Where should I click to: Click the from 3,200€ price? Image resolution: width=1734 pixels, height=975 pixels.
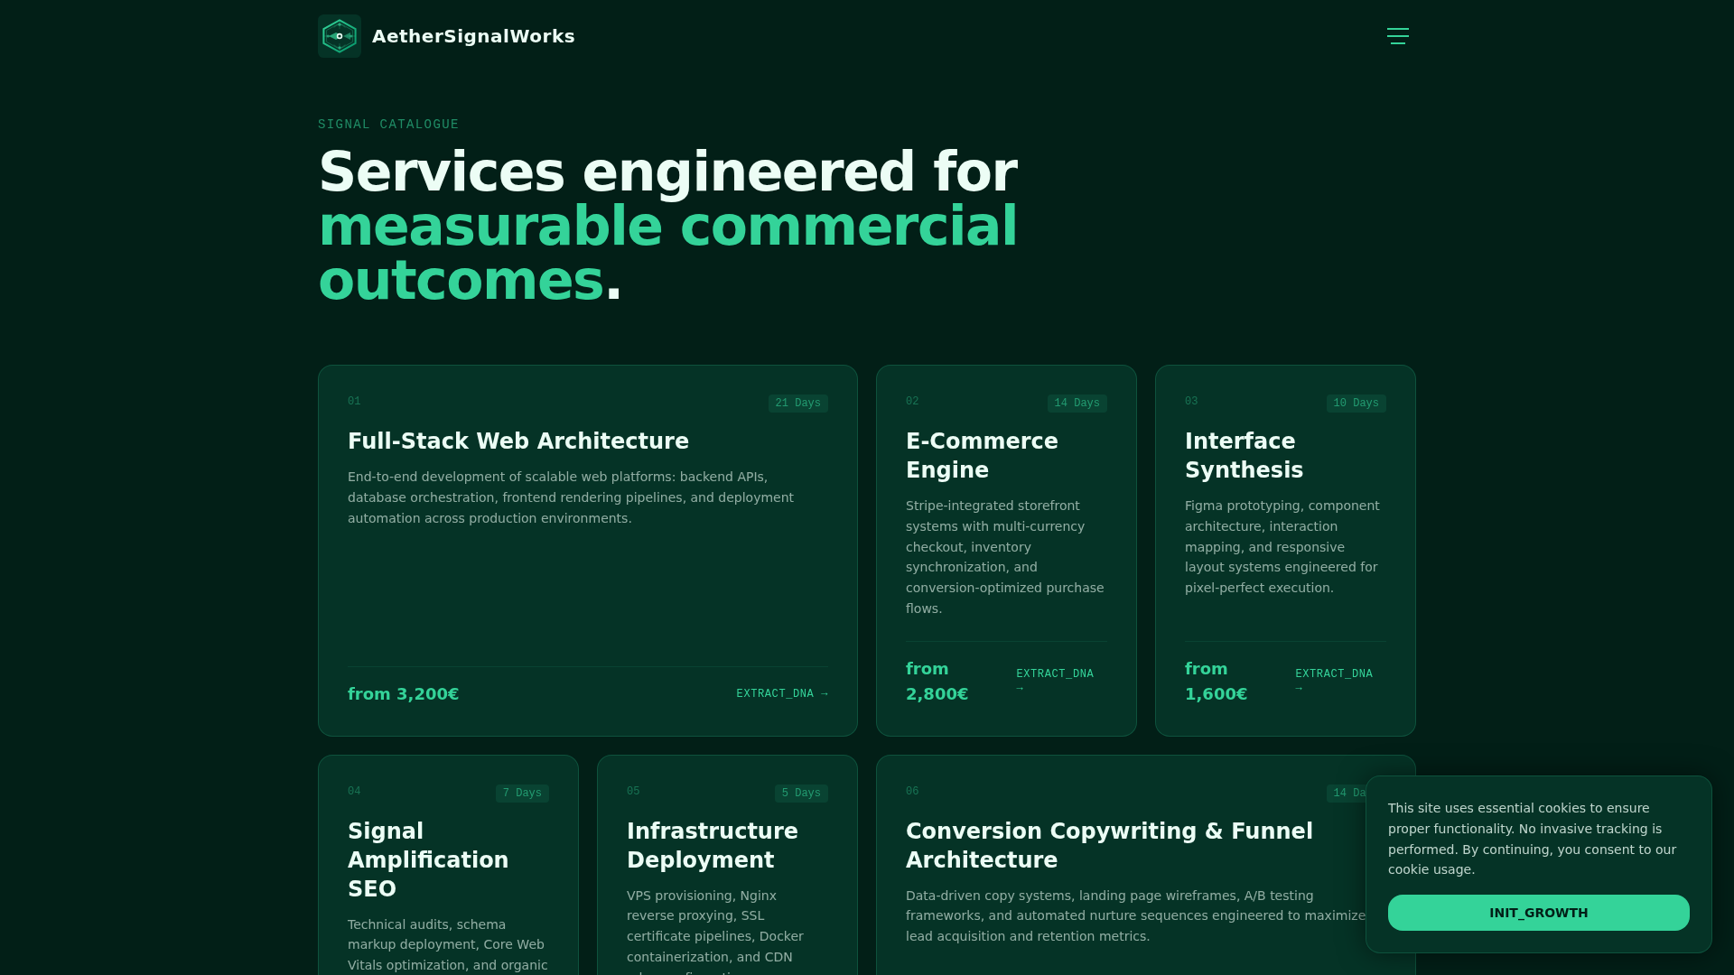tap(403, 694)
